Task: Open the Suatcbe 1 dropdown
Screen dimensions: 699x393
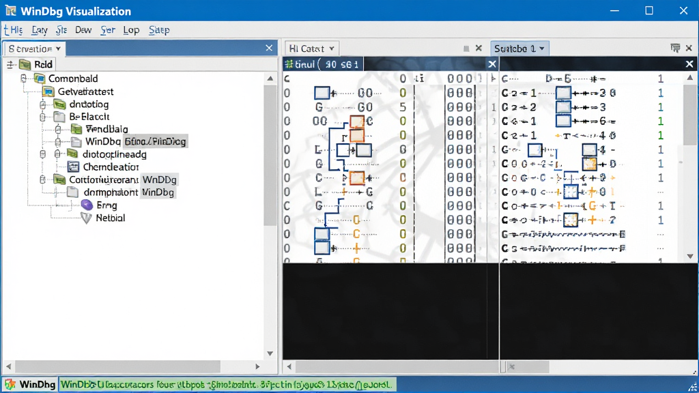Action: click(x=542, y=48)
